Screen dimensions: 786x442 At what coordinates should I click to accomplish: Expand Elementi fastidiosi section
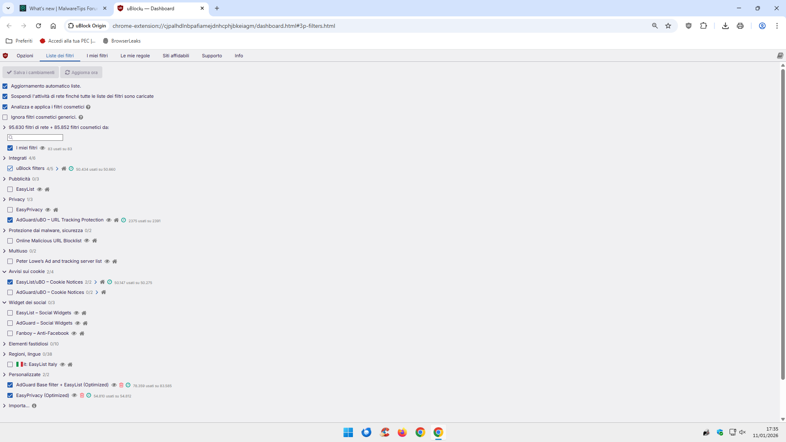tap(5, 344)
